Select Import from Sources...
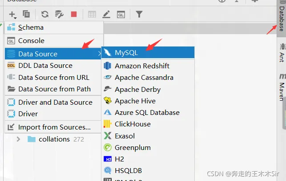Image resolution: width=286 pixels, height=181 pixels. pos(53,127)
